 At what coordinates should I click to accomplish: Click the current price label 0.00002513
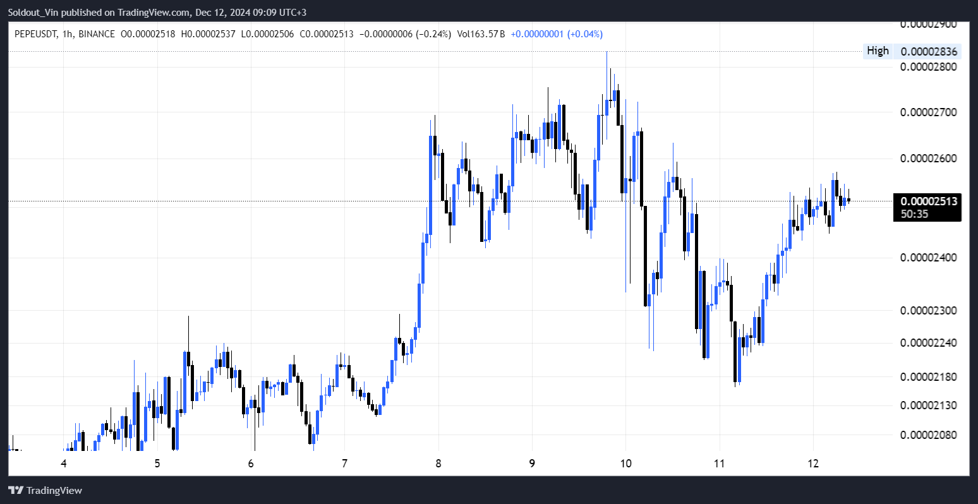click(929, 201)
